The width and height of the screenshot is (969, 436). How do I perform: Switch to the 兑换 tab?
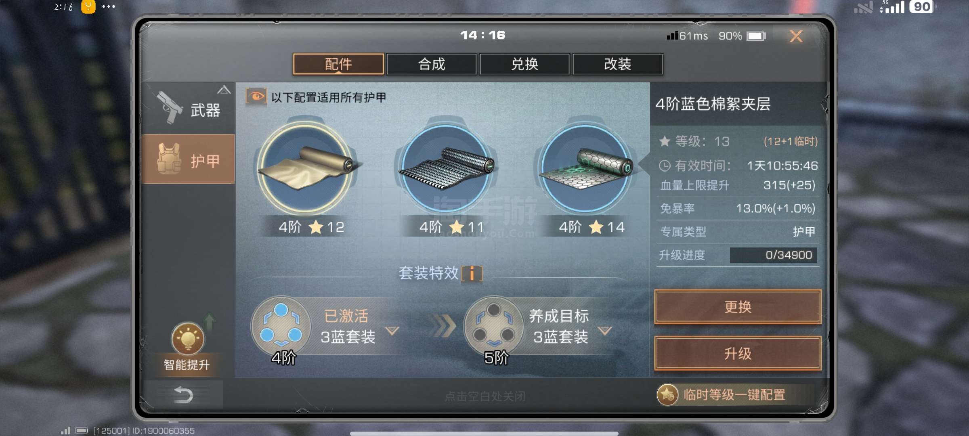[524, 64]
